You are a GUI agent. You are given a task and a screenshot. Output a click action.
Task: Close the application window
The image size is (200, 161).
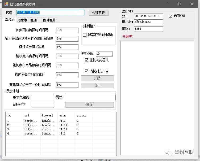(192, 4)
